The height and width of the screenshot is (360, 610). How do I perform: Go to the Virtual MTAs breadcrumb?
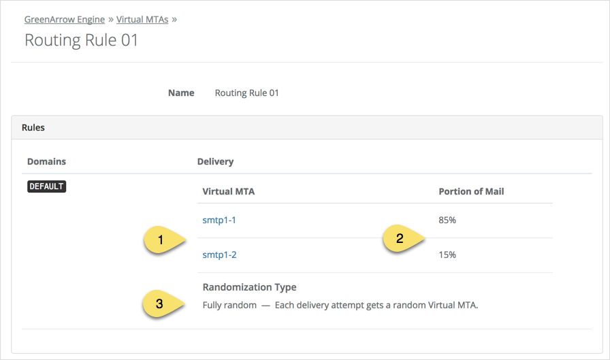(x=142, y=19)
